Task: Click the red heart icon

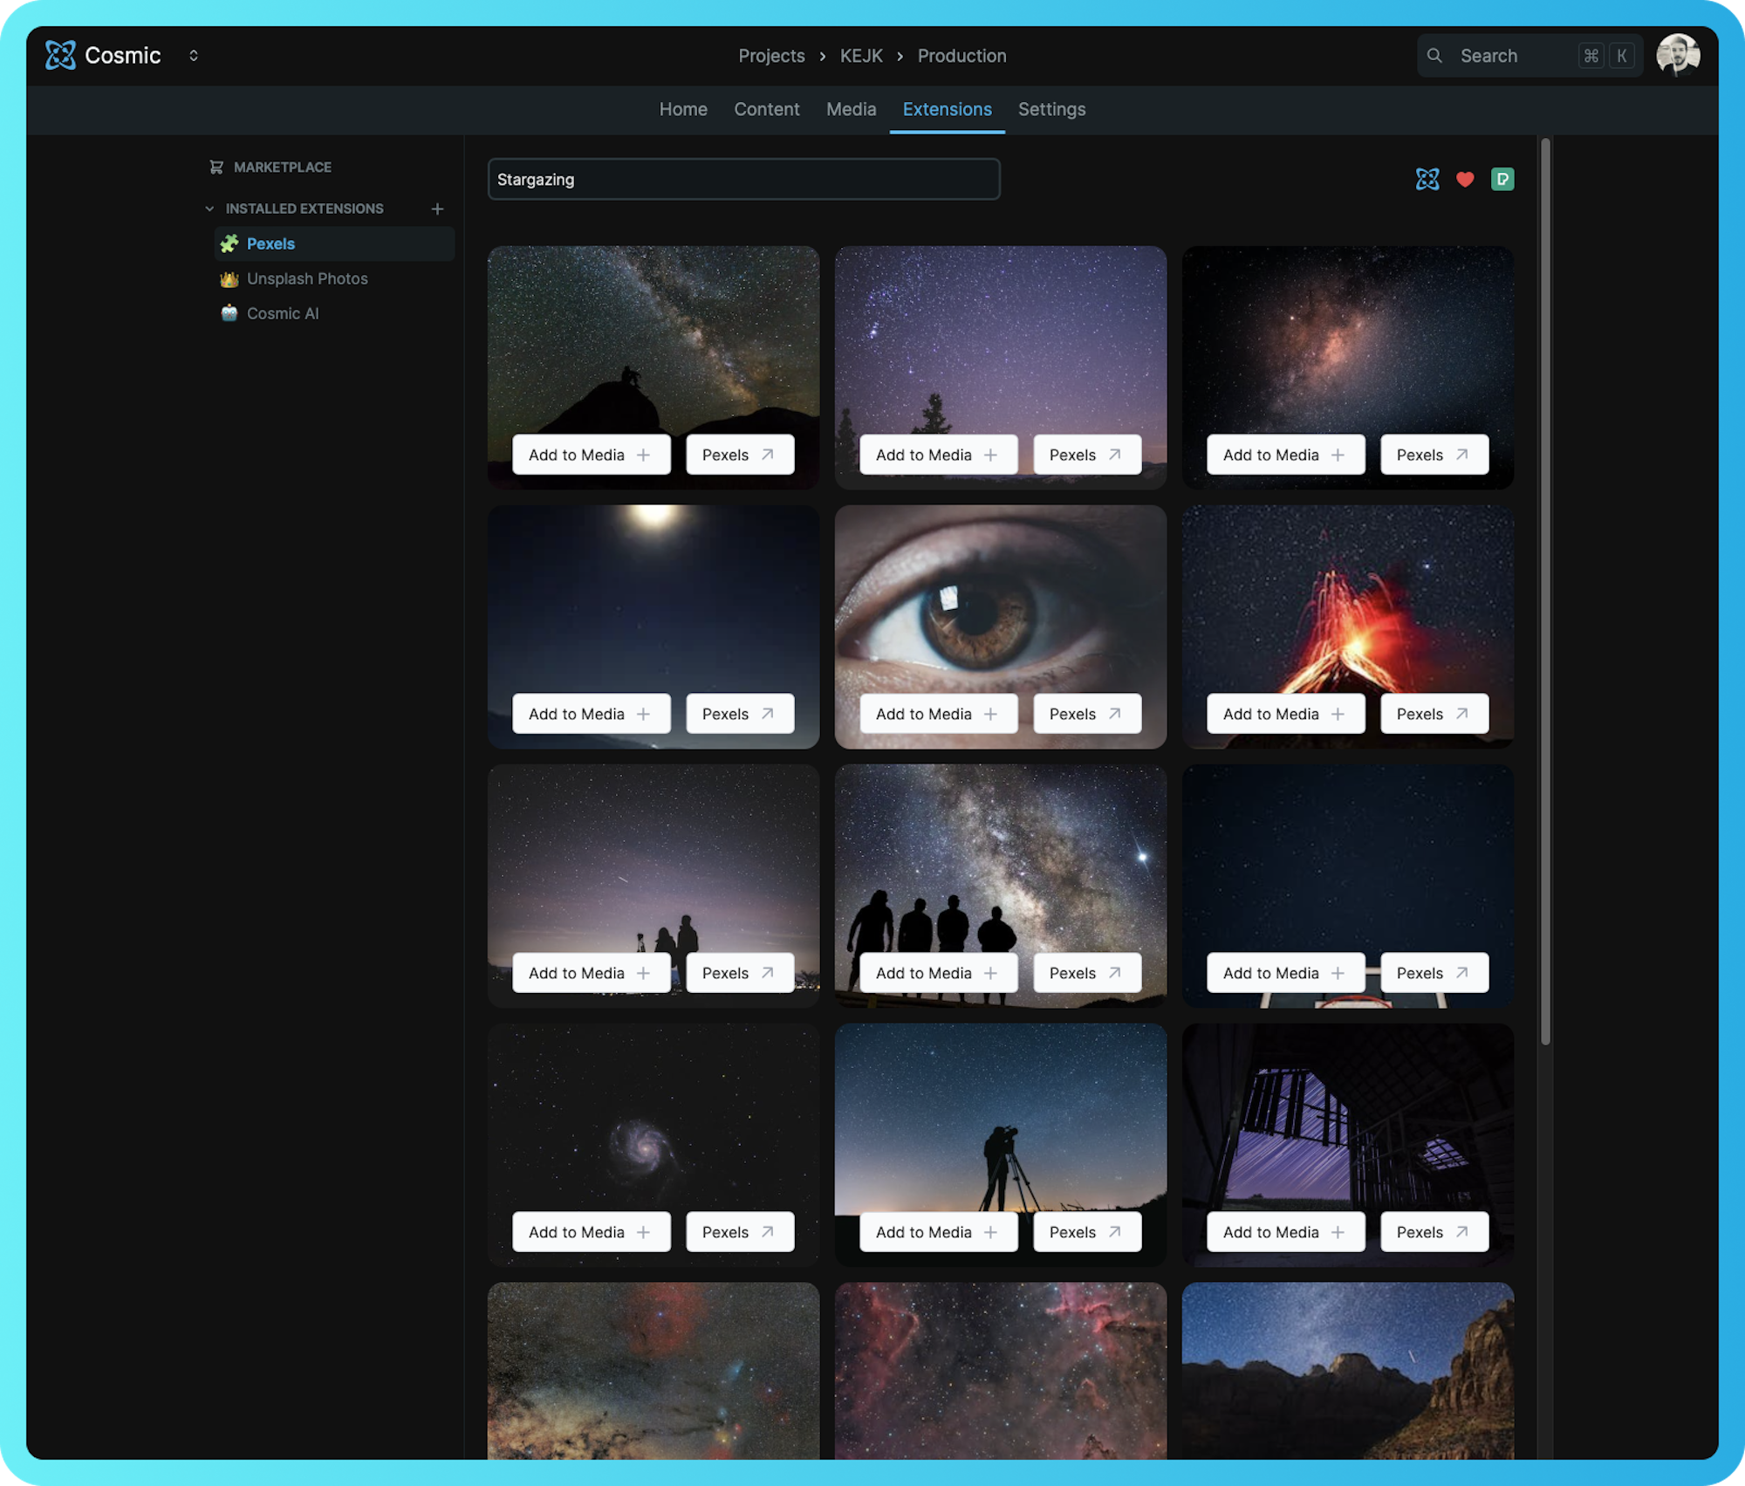Action: pos(1465,180)
